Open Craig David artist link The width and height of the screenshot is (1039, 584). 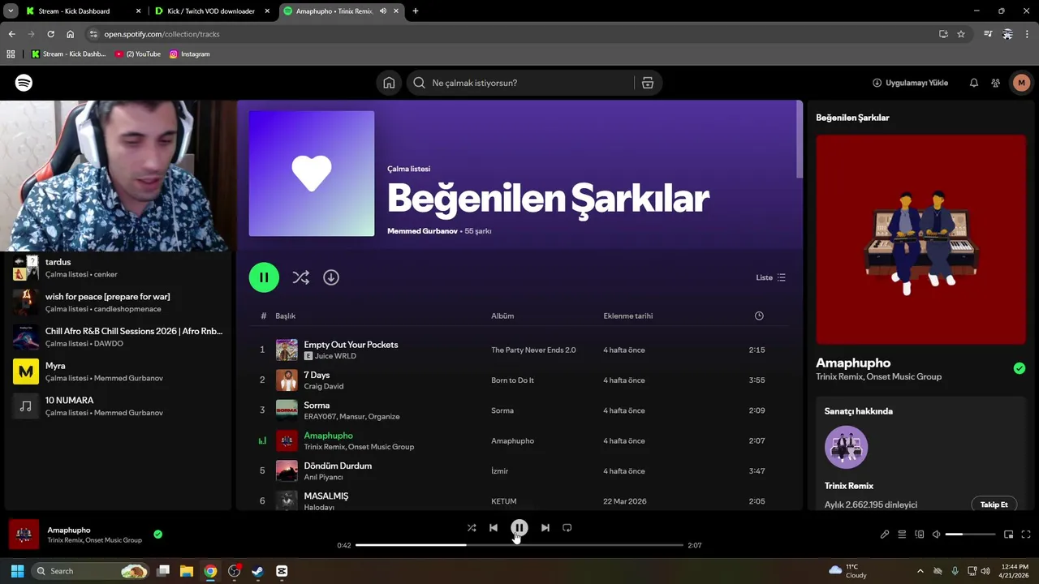point(323,386)
